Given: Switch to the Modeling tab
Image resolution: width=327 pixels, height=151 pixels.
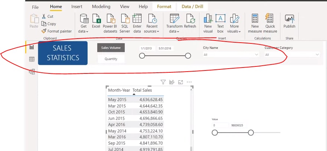Looking at the screenshot, I should click(x=101, y=7).
